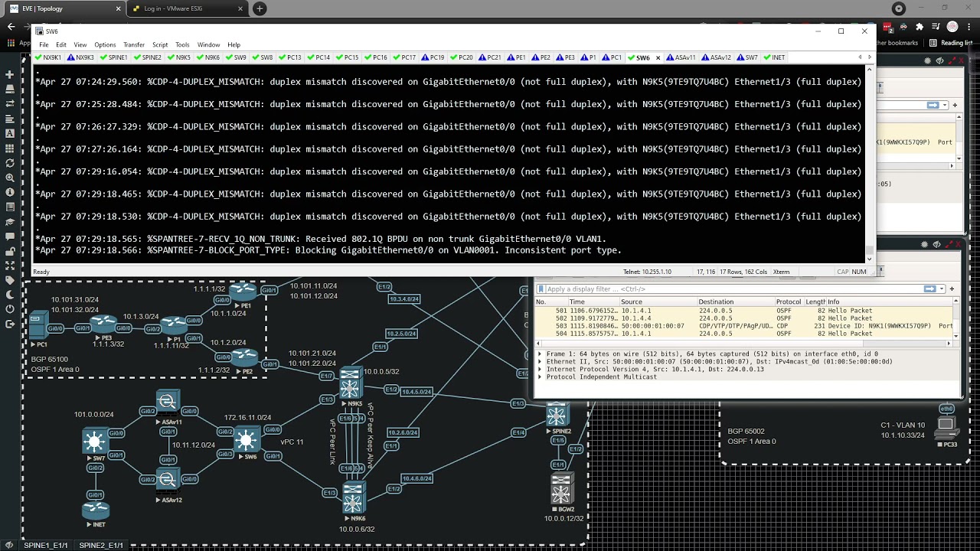Screen dimensions: 980x551
Task: Switch to the SPINE2 session tab
Action: [x=147, y=57]
